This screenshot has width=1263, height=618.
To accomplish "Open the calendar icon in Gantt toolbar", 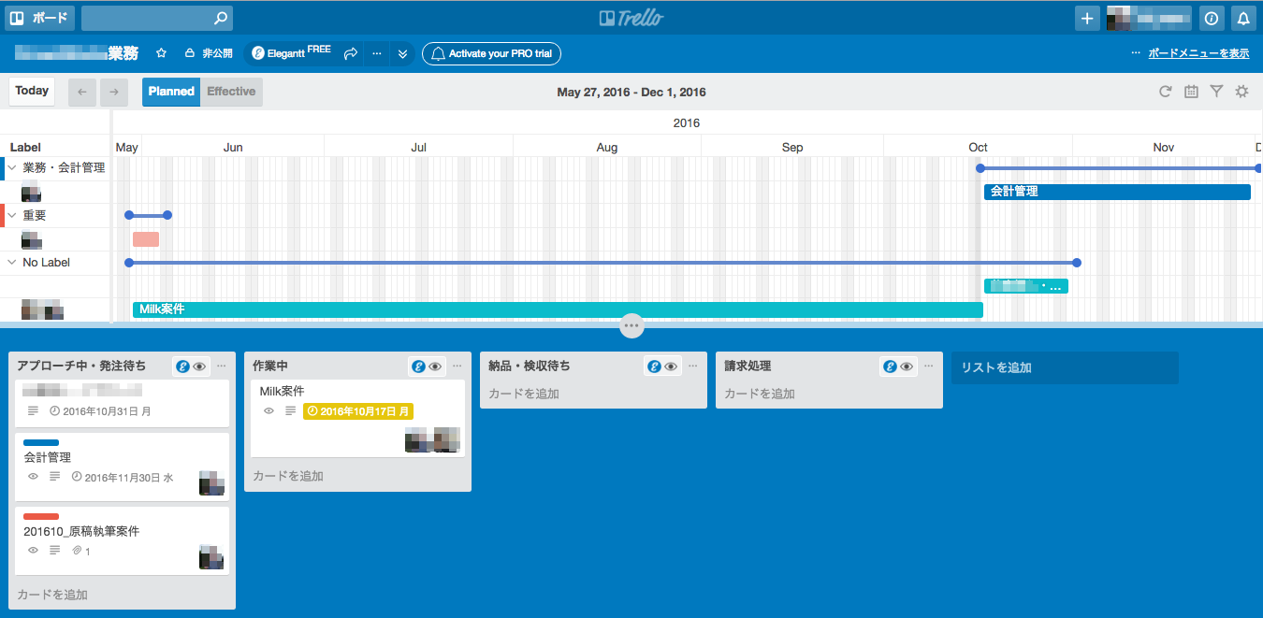I will point(1191,92).
